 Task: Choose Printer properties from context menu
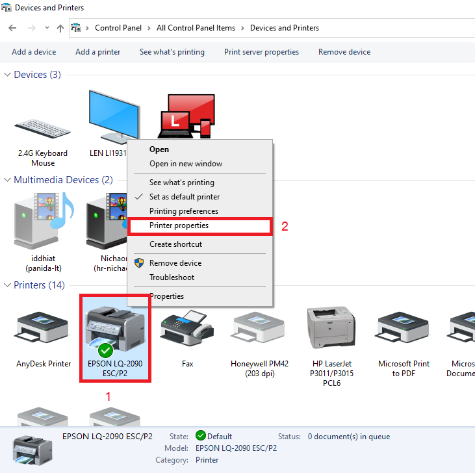(x=179, y=225)
